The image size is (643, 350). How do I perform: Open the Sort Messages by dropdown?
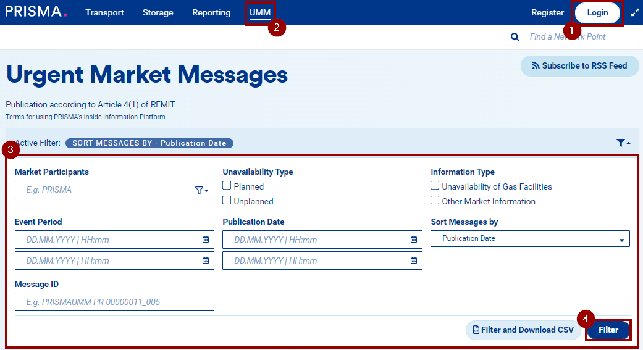point(530,239)
